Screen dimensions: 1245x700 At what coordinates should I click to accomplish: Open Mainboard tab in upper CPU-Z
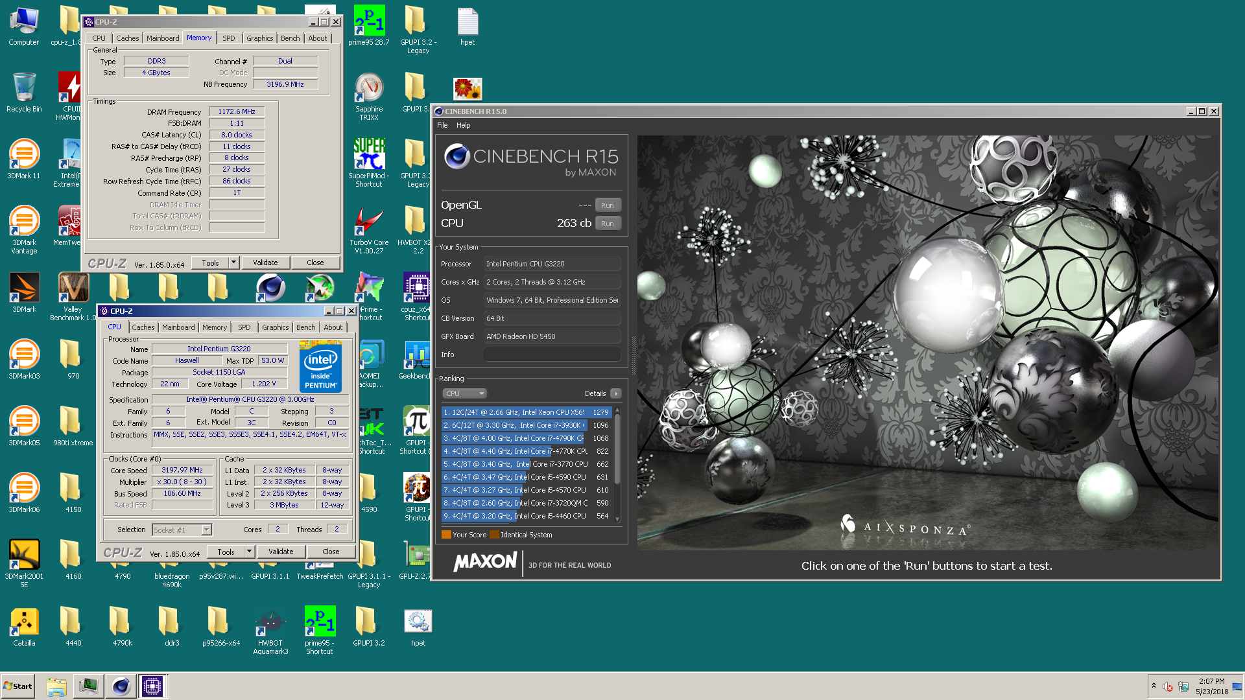pos(163,38)
